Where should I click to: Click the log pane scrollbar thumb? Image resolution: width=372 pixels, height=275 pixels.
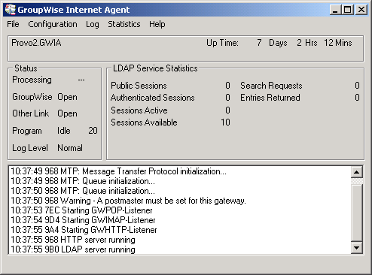coord(356,213)
